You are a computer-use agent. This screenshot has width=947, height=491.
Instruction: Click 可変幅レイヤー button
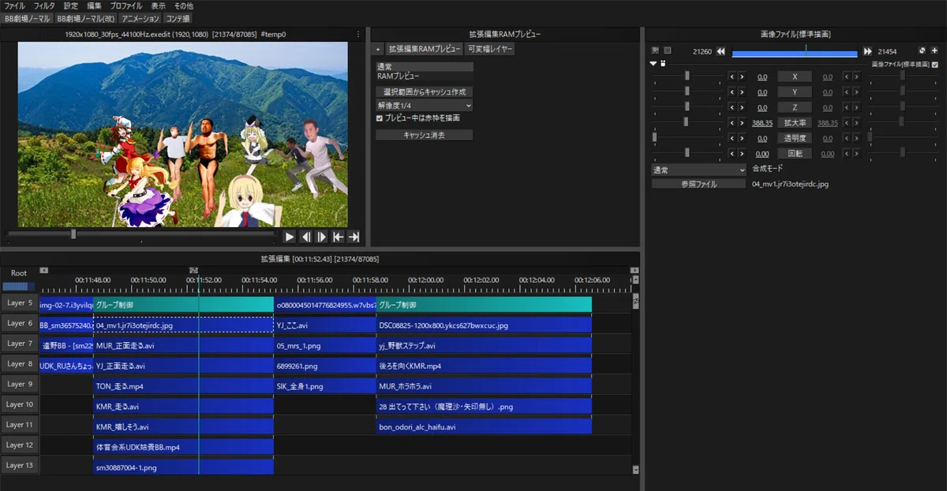[x=490, y=49]
